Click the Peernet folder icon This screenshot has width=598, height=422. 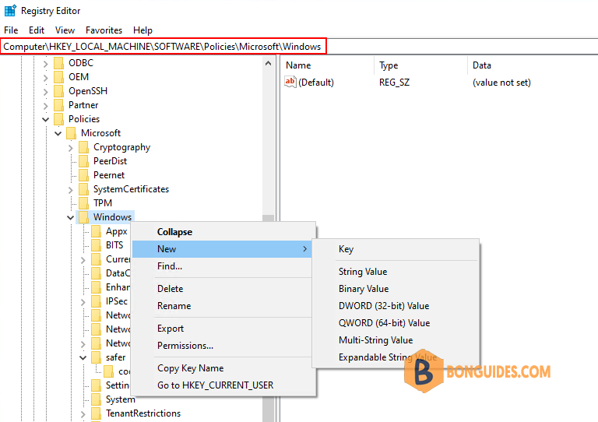pos(84,175)
